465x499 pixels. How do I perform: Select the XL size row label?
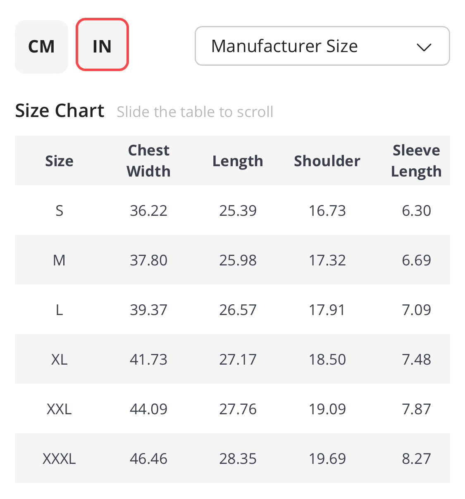pyautogui.click(x=59, y=360)
